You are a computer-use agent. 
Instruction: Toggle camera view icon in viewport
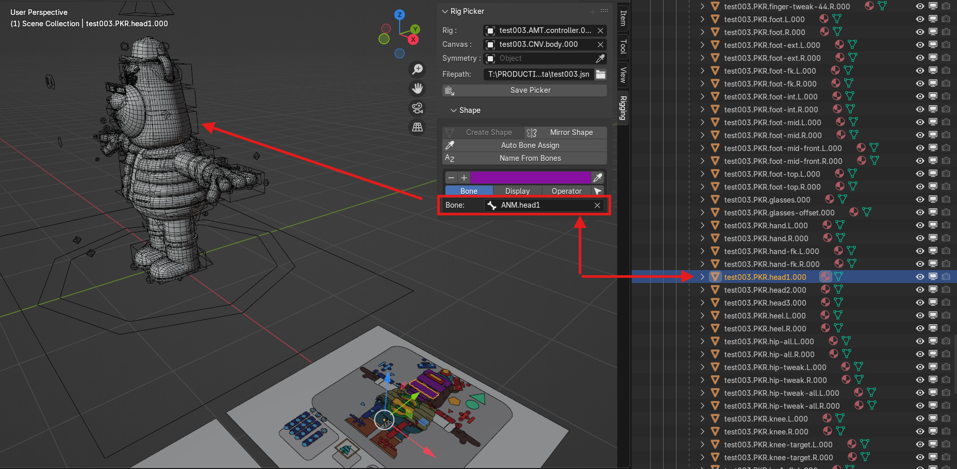pyautogui.click(x=417, y=108)
